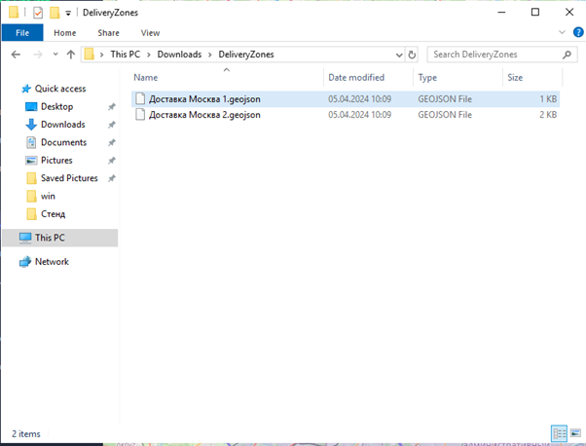Switch to the Home ribbon tab
This screenshot has width=586, height=446.
click(64, 32)
